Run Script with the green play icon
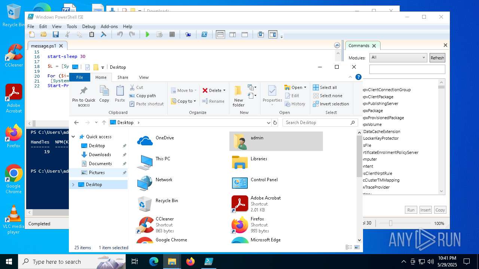The width and height of the screenshot is (479, 269). [147, 35]
